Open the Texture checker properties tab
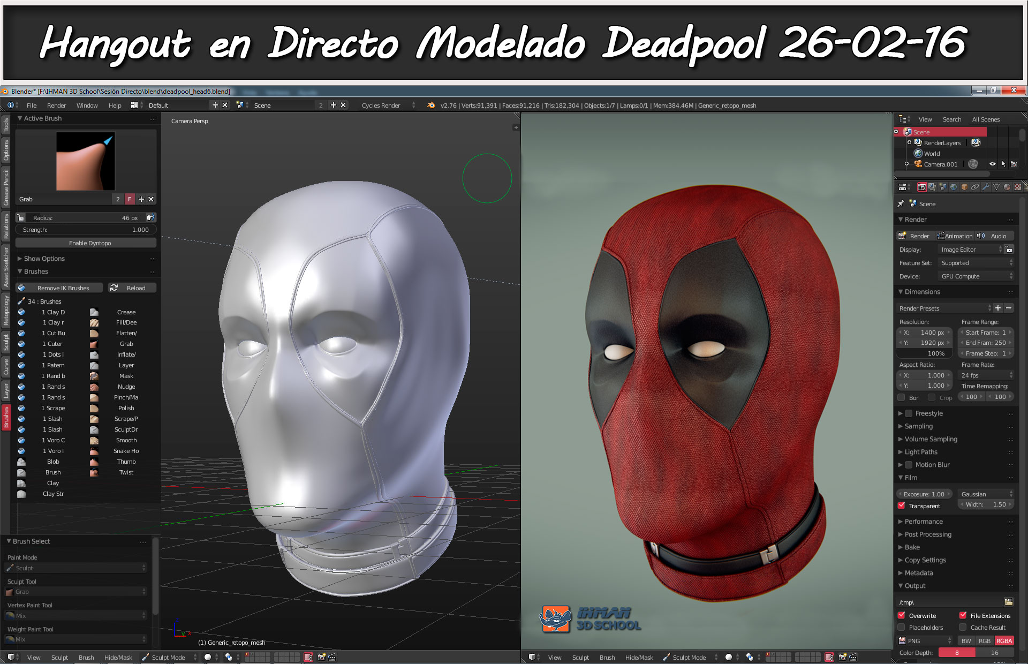Viewport: 1028px width, 664px height. [x=1018, y=187]
